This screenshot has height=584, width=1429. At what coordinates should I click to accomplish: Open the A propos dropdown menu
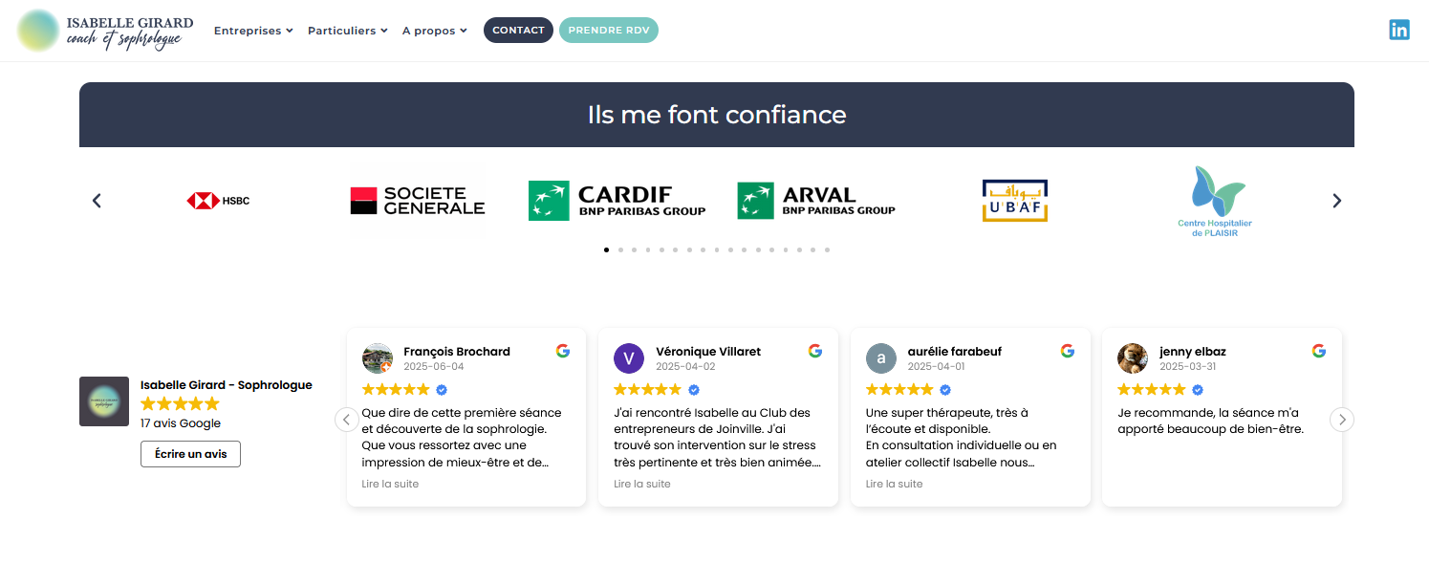tap(434, 31)
